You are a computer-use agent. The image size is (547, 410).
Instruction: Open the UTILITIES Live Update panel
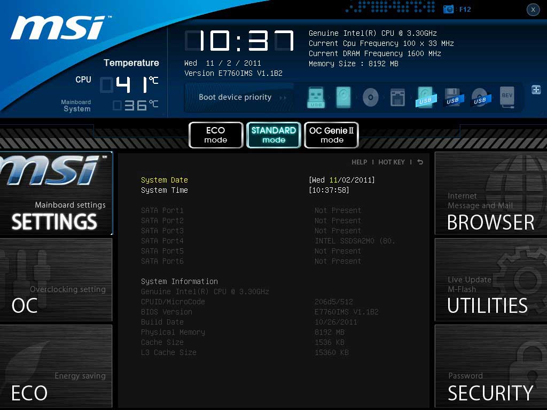click(x=491, y=280)
